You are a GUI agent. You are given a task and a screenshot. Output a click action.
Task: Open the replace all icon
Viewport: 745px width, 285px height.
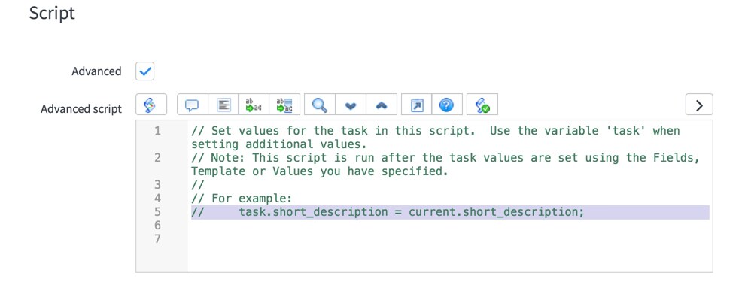[284, 105]
